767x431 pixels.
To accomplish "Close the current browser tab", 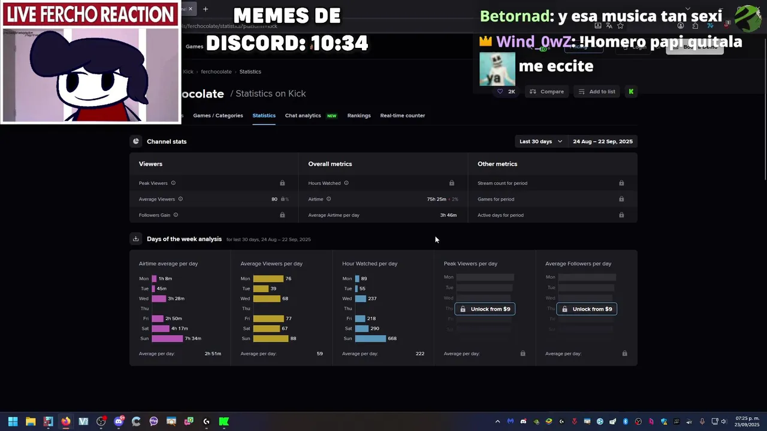I will point(191,9).
